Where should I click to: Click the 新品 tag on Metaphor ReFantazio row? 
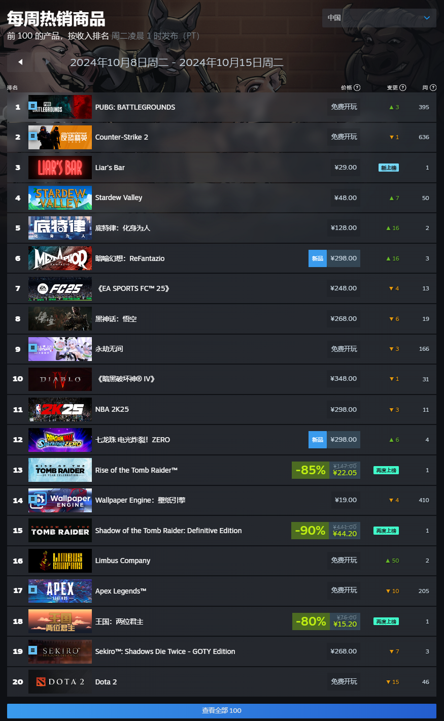[318, 258]
